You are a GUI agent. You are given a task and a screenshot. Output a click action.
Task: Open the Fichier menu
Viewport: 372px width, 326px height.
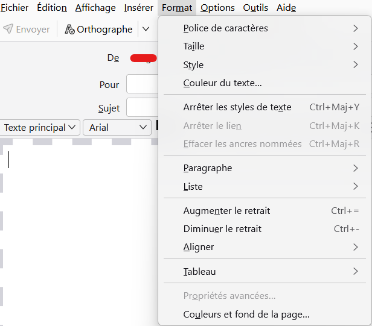tap(14, 8)
